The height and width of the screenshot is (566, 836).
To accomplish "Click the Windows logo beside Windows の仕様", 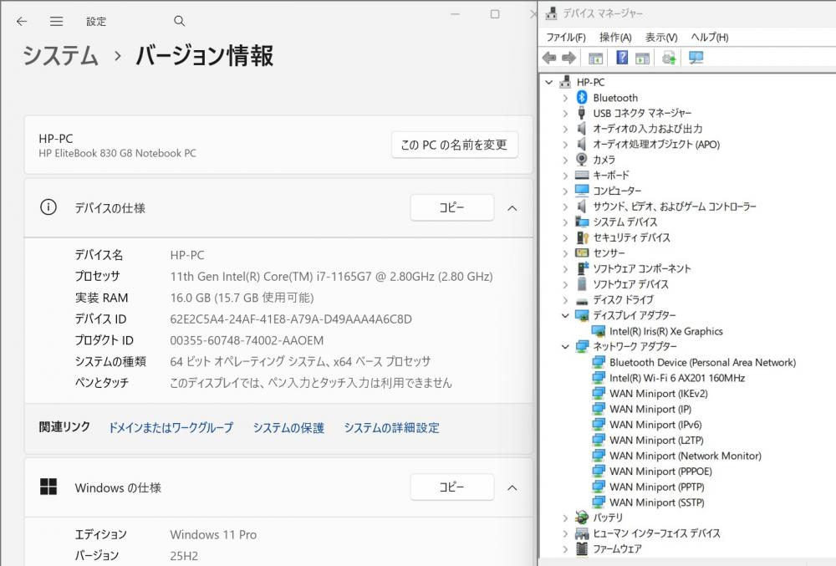I will (x=48, y=487).
